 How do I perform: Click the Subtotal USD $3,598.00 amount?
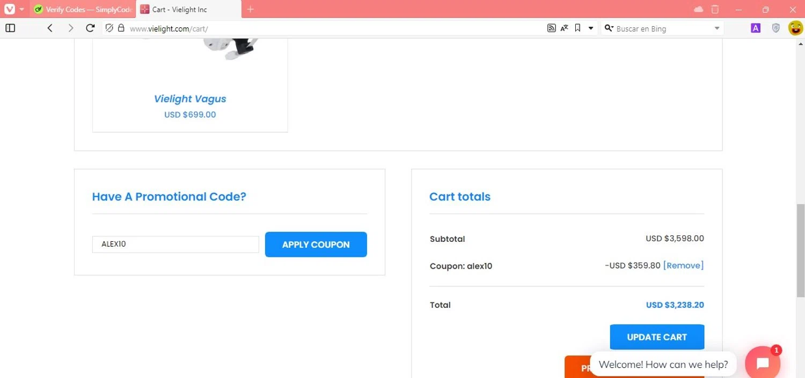click(675, 239)
